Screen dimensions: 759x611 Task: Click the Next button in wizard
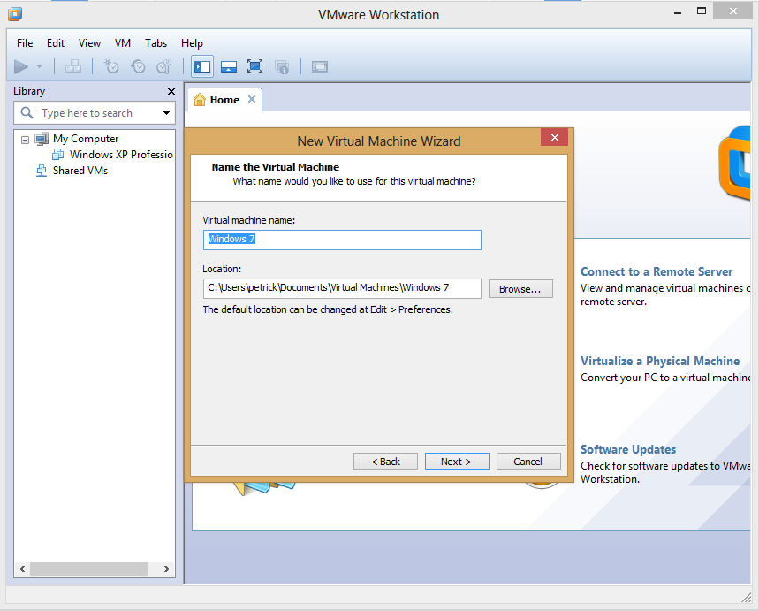point(457,462)
